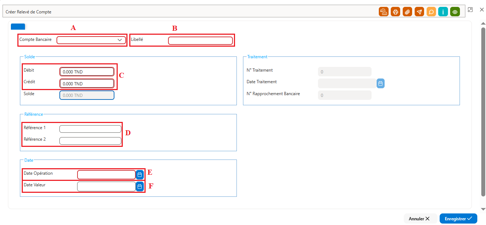Click the paper plane send icon

click(419, 12)
